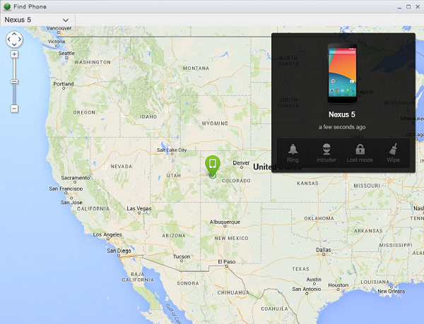Maximize the Find Phone window
This screenshot has width=424, height=324.
click(x=408, y=6)
